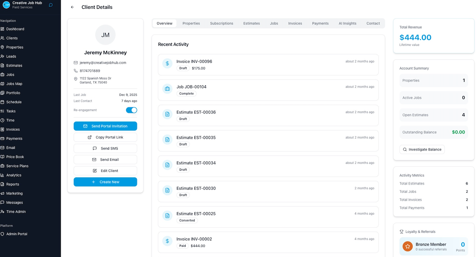Click the search icon next to Creative Job Hub
The width and height of the screenshot is (476, 257).
point(50,5)
